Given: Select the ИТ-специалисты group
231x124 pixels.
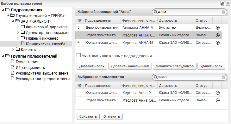Looking at the screenshot, I should tap(30, 68).
